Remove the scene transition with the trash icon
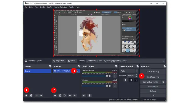178x103 pixels. [x=131, y=80]
